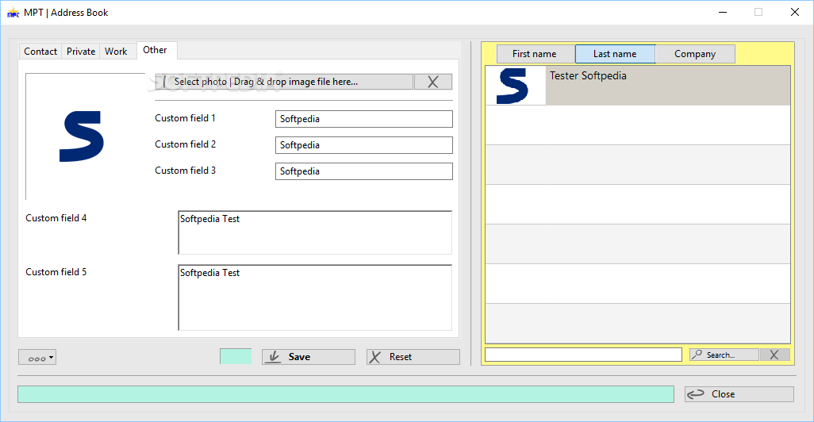Sort contacts by Company
The image size is (814, 422).
click(695, 54)
